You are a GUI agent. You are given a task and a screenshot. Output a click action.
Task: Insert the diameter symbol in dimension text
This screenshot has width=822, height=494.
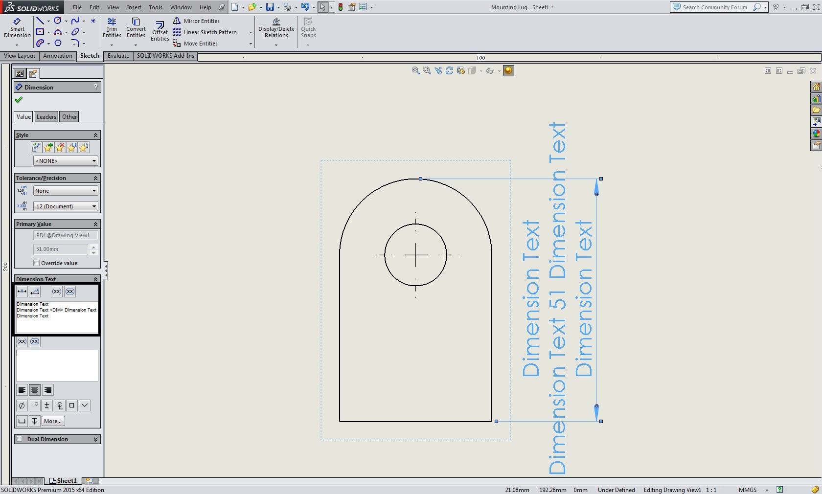click(22, 405)
